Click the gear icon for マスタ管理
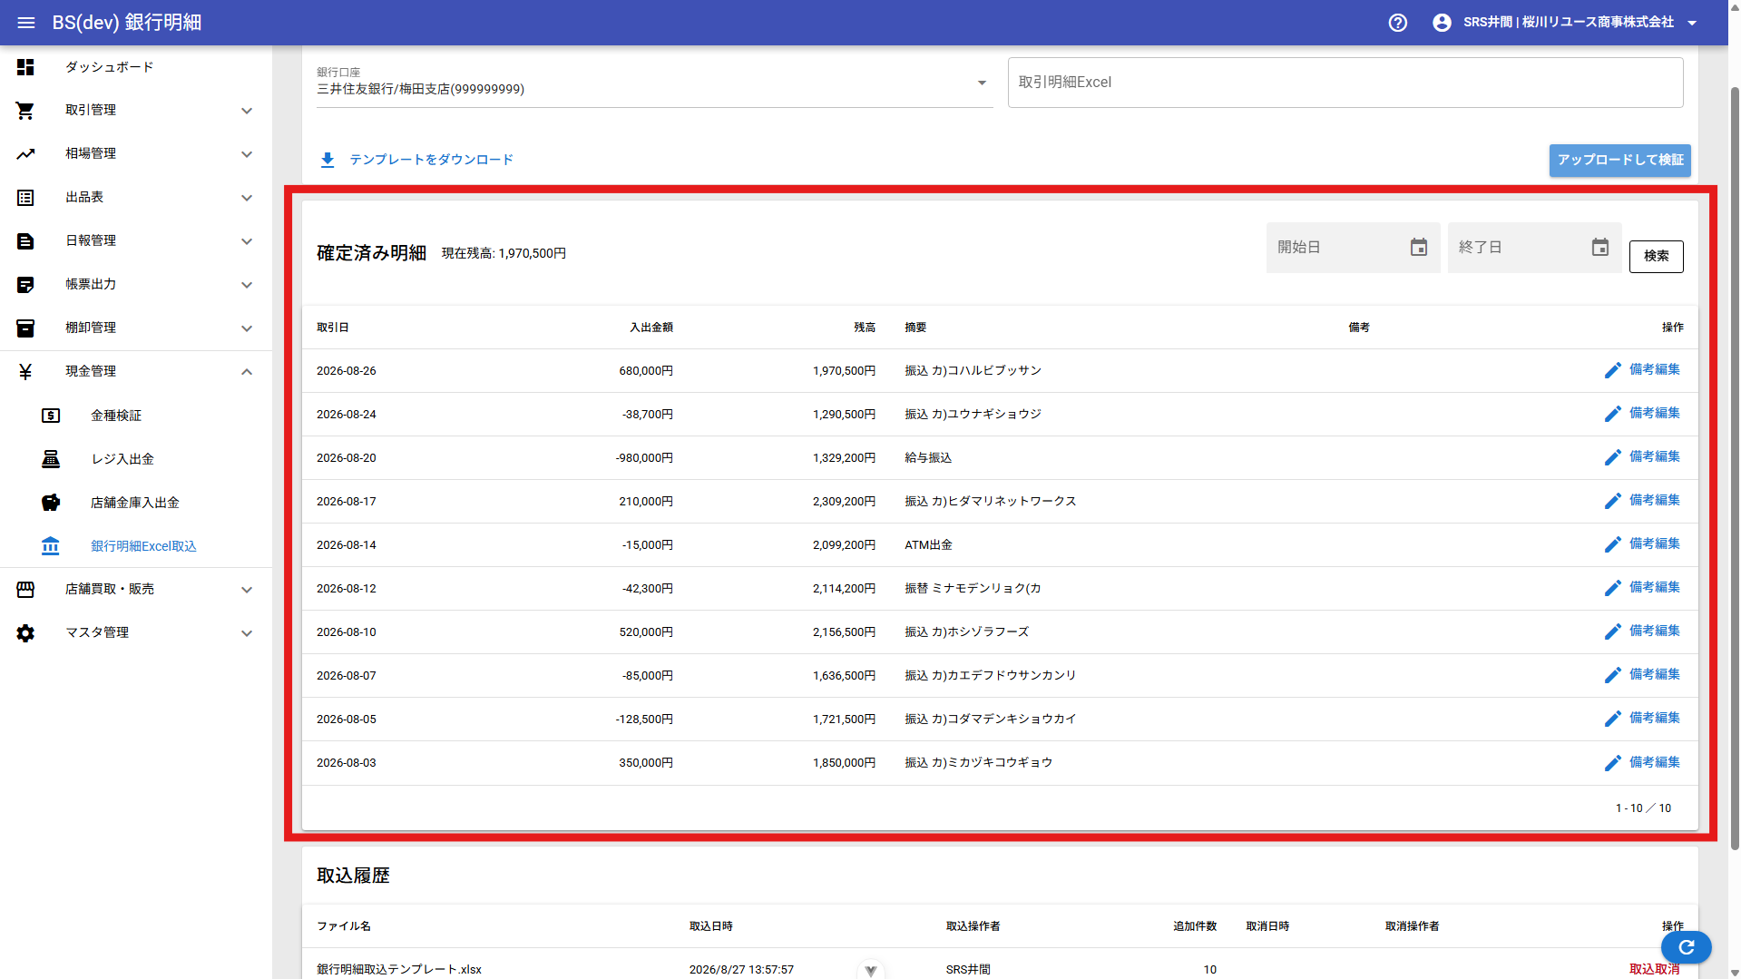Image resolution: width=1741 pixels, height=979 pixels. [x=25, y=633]
